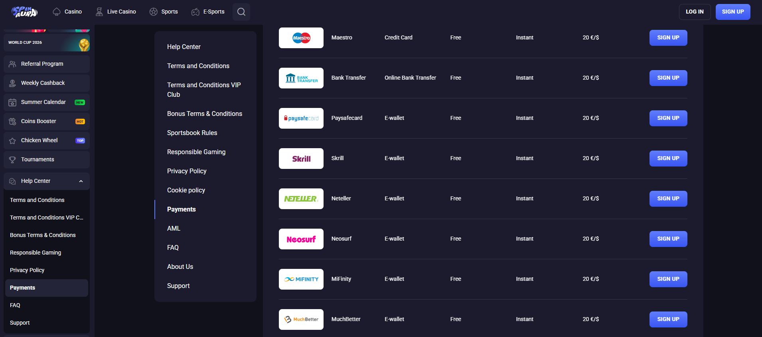Open the E-Sports top menu
Viewport: 762px width, 337px height.
pos(208,12)
